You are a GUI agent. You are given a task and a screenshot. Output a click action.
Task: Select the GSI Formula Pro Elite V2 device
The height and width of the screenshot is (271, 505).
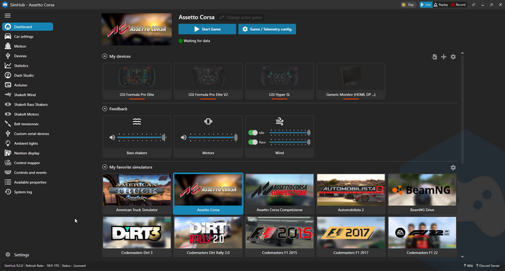coord(208,81)
